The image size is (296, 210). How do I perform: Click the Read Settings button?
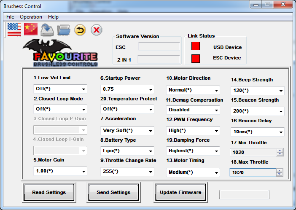tap(49, 192)
